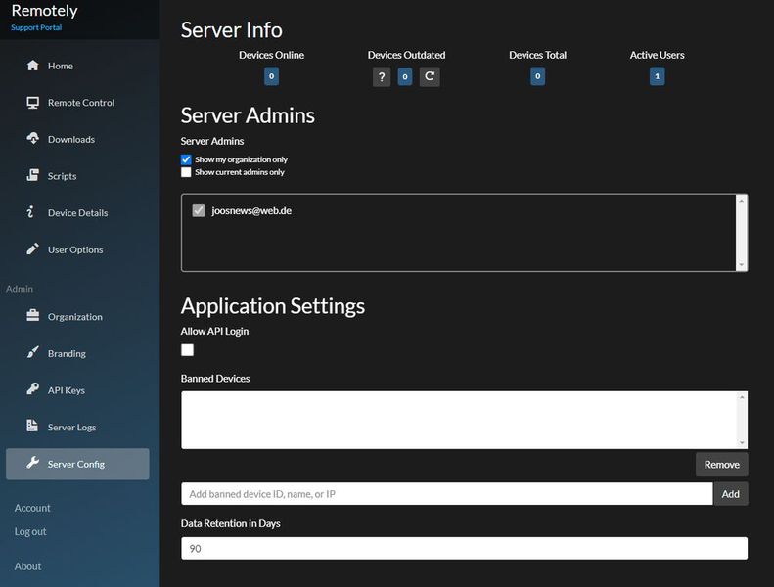This screenshot has width=774, height=587.
Task: Open User Options page
Action: (x=77, y=249)
